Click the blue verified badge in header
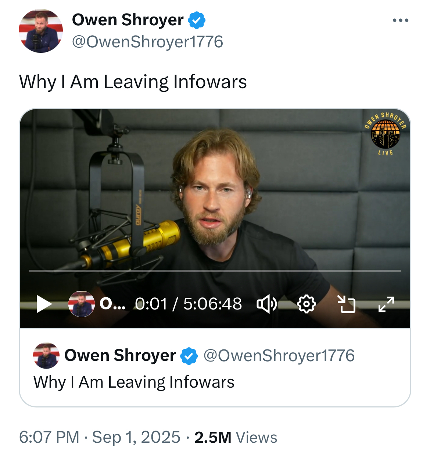430x464 pixels. [197, 20]
